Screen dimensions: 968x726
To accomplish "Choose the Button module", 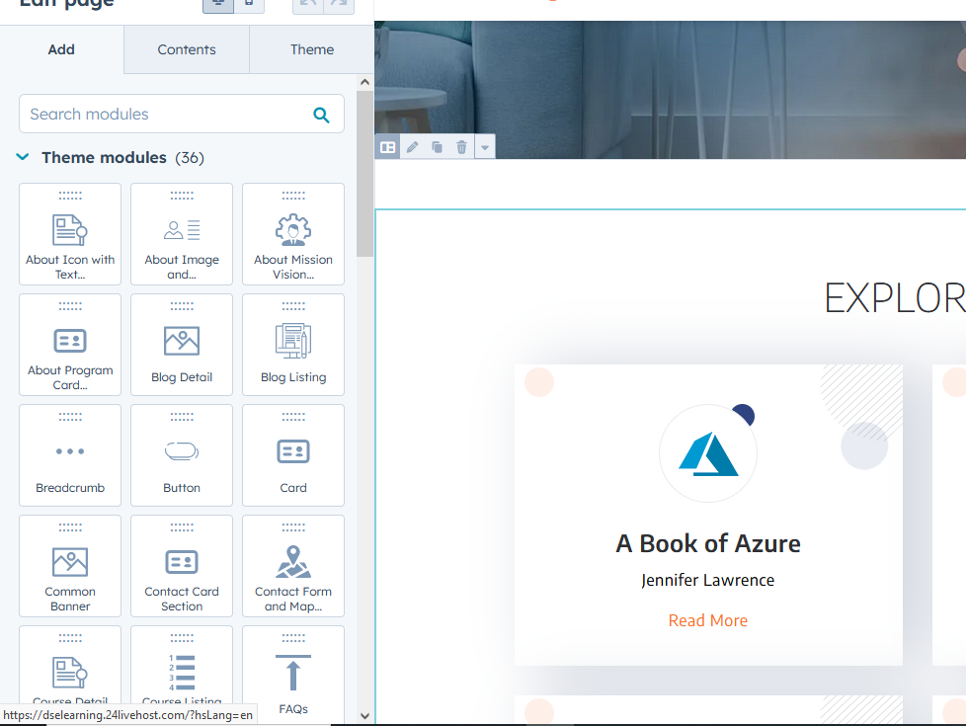I will (x=182, y=456).
